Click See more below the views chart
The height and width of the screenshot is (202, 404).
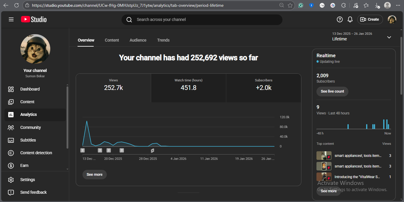[94, 175]
